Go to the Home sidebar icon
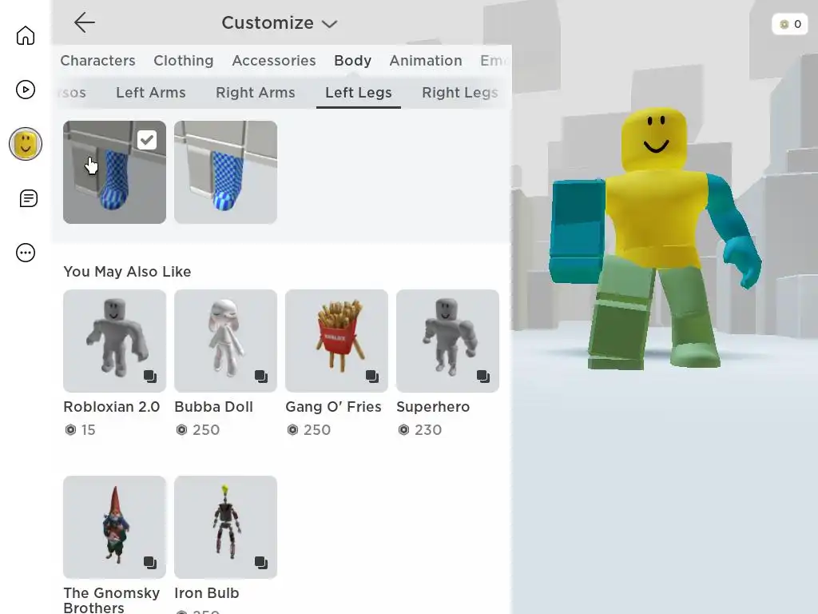The width and height of the screenshot is (818, 614). coord(25,35)
